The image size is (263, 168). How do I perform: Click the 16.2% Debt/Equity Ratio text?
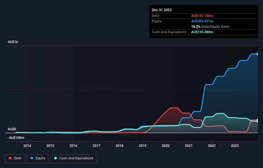click(210, 27)
